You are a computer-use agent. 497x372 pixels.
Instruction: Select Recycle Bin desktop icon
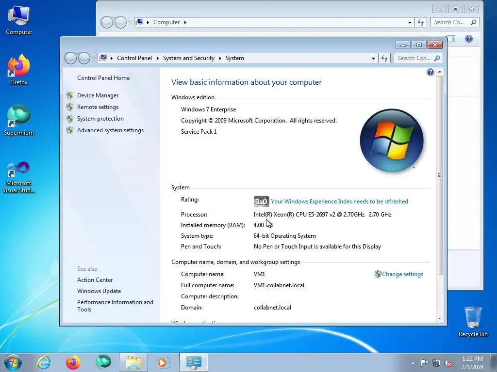pos(473,322)
